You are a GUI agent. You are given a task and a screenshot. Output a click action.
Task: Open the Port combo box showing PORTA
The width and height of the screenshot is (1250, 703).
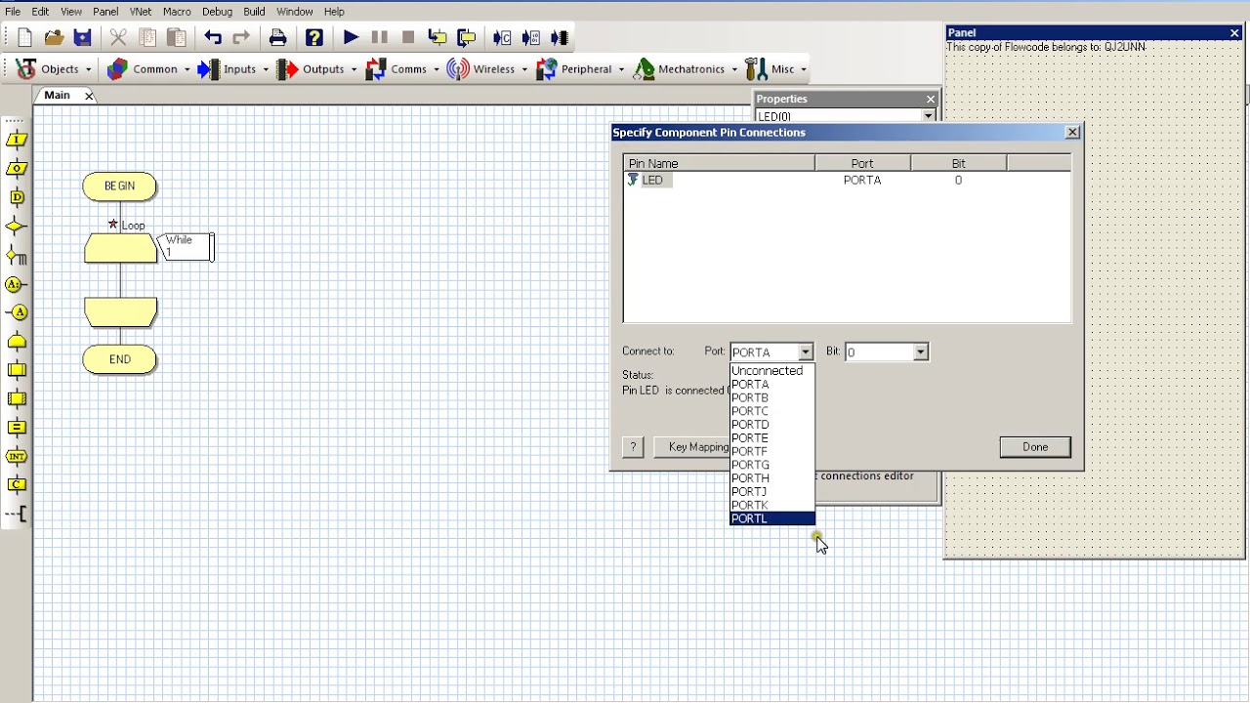771,351
